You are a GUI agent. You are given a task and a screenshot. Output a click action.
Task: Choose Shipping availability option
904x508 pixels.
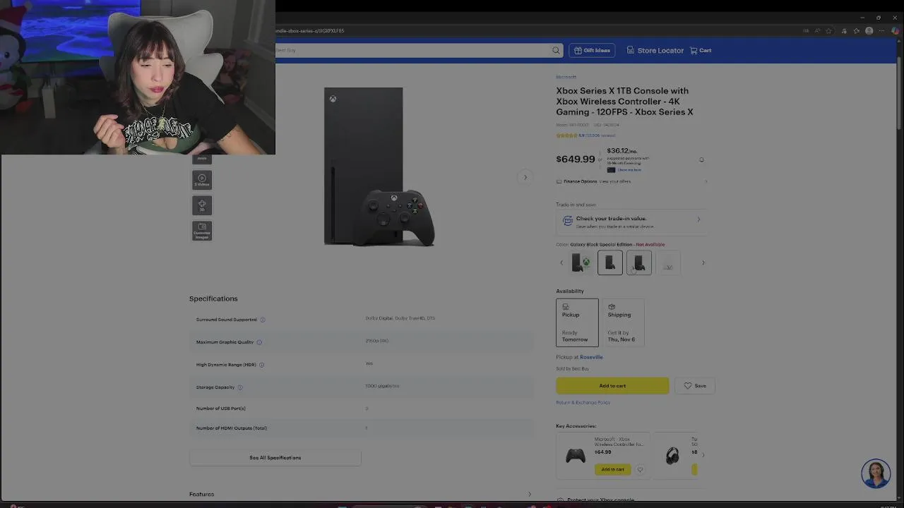point(623,322)
